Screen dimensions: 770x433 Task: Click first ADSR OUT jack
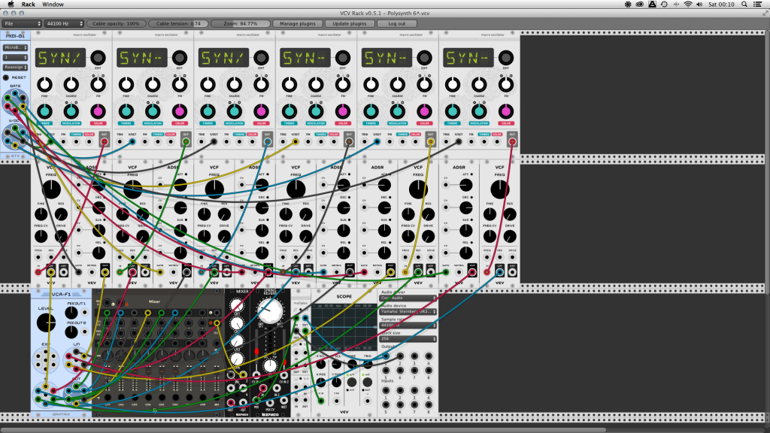[x=105, y=271]
